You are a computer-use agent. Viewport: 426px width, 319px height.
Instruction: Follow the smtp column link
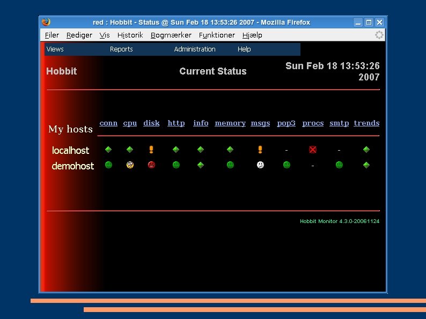click(x=339, y=123)
